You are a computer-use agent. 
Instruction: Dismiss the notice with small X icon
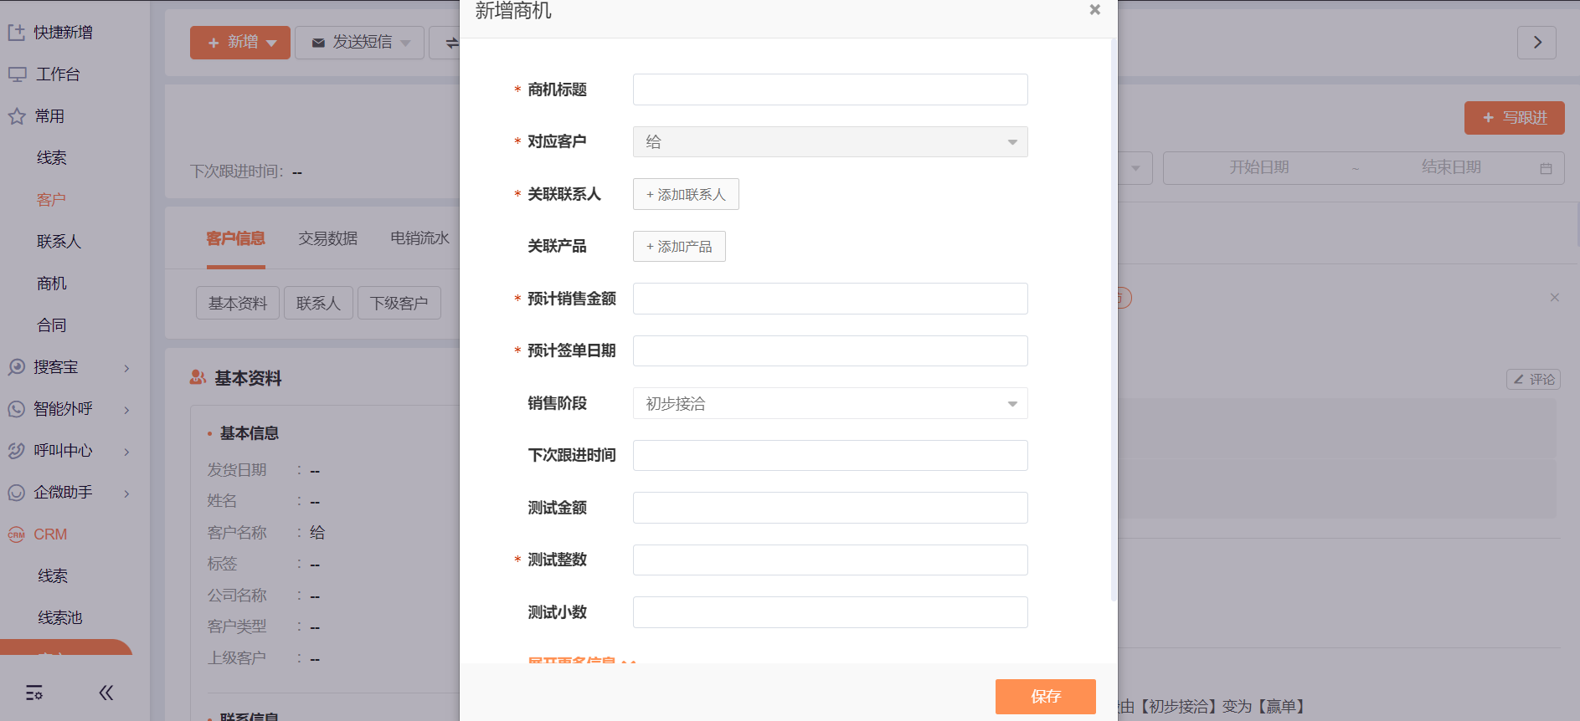(x=1554, y=297)
